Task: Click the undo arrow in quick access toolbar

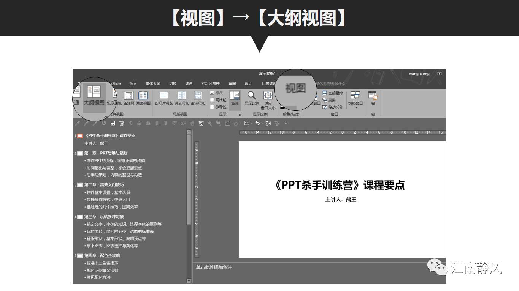Action: coord(257,123)
